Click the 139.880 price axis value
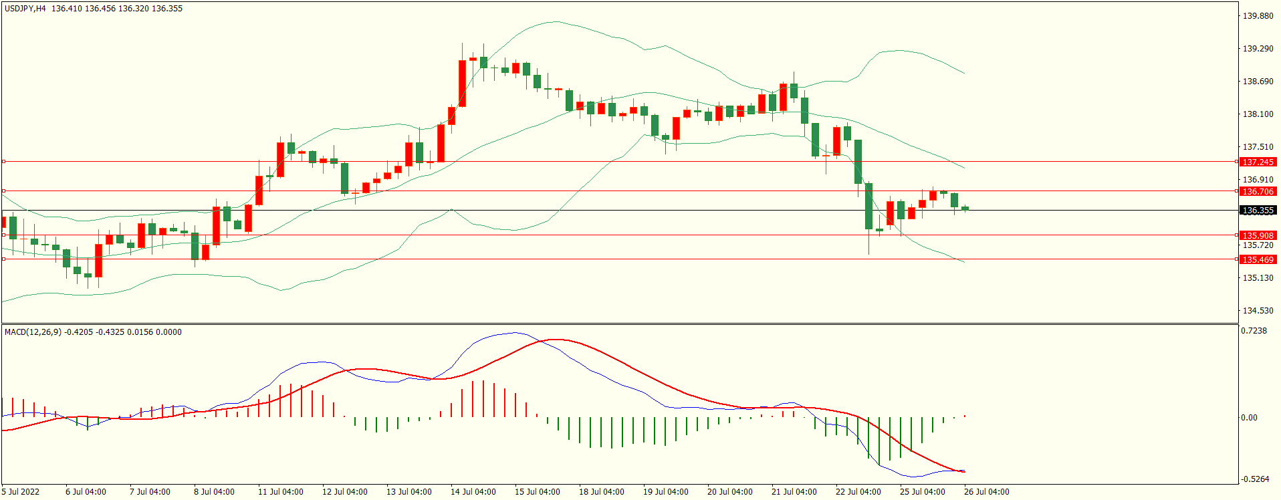Image resolution: width=1281 pixels, height=500 pixels. pyautogui.click(x=1258, y=16)
